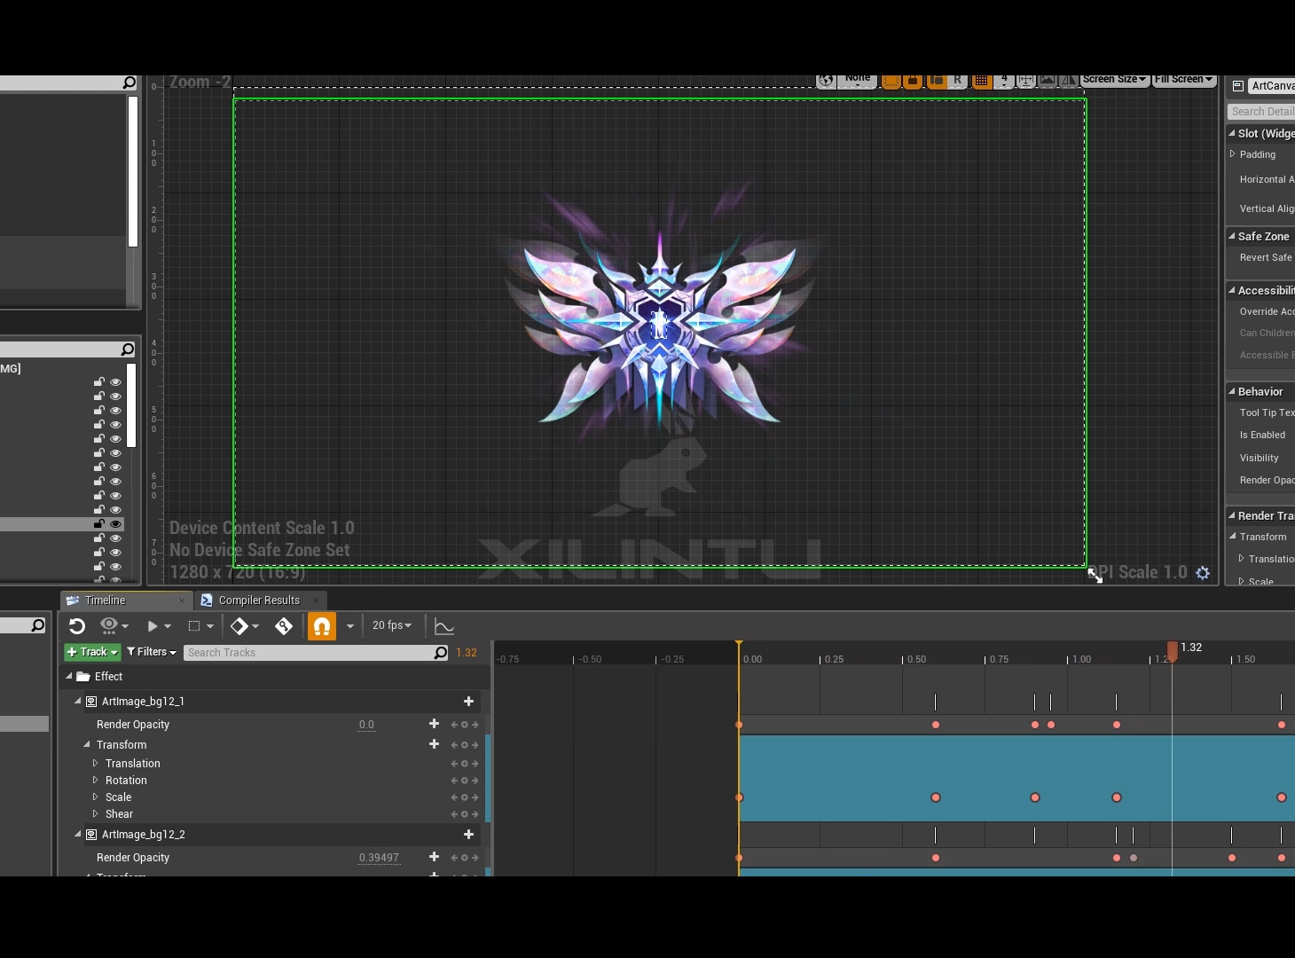1295x958 pixels.
Task: Open the Curve Editor graph icon
Action: [444, 626]
